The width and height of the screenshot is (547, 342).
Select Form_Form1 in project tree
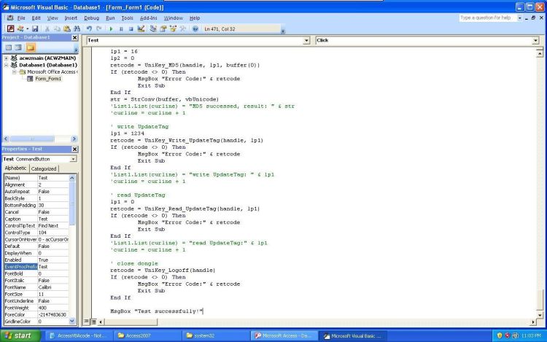(x=48, y=79)
